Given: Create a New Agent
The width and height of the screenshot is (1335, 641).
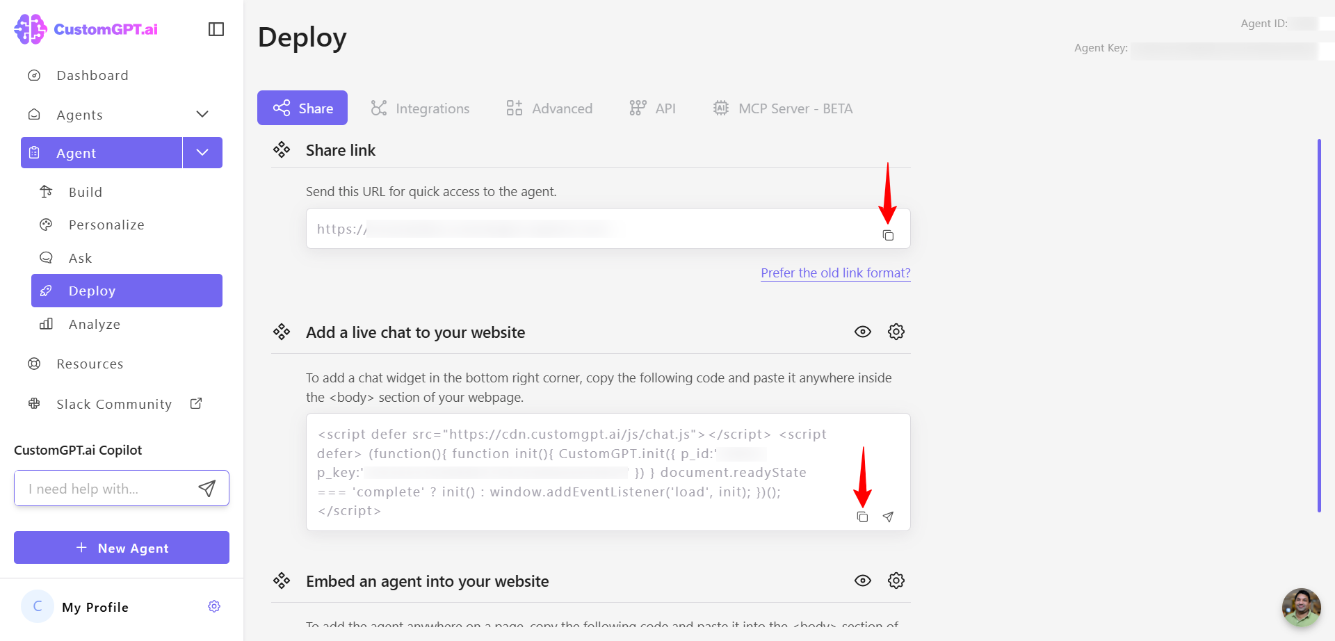Looking at the screenshot, I should [x=122, y=548].
